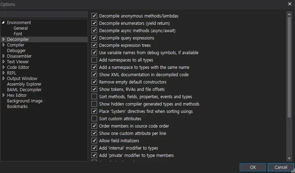The height and width of the screenshot is (173, 295).
Task: Uncheck Decompile async methods option
Action: (x=94, y=30)
